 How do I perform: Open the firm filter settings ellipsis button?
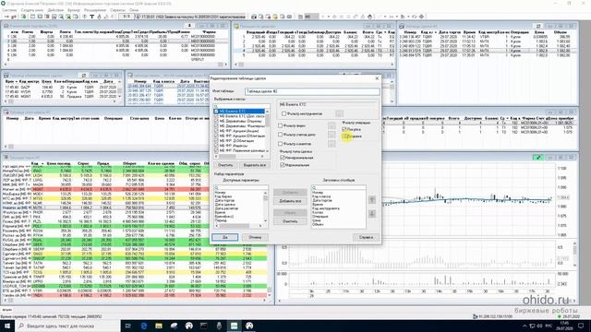coord(332,125)
